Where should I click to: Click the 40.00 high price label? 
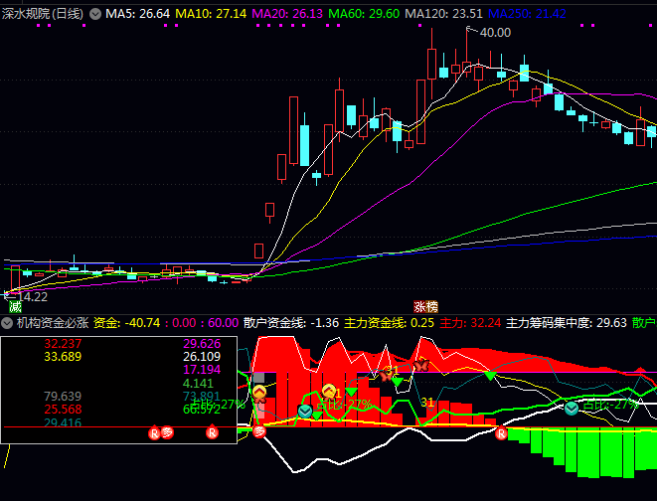click(x=495, y=32)
